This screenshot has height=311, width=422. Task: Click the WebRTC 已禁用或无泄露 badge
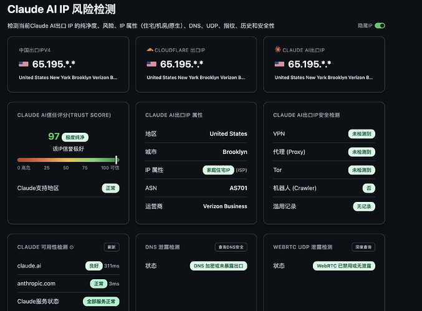[344, 266]
